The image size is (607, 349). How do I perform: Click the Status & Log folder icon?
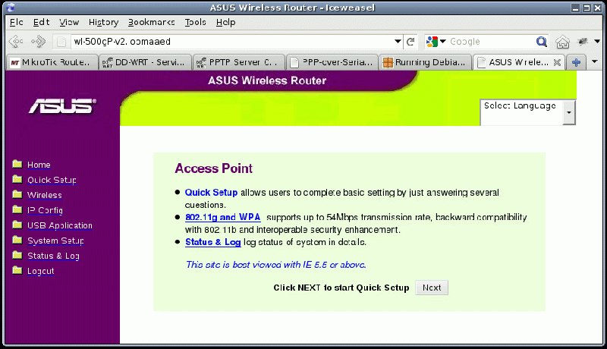17,255
